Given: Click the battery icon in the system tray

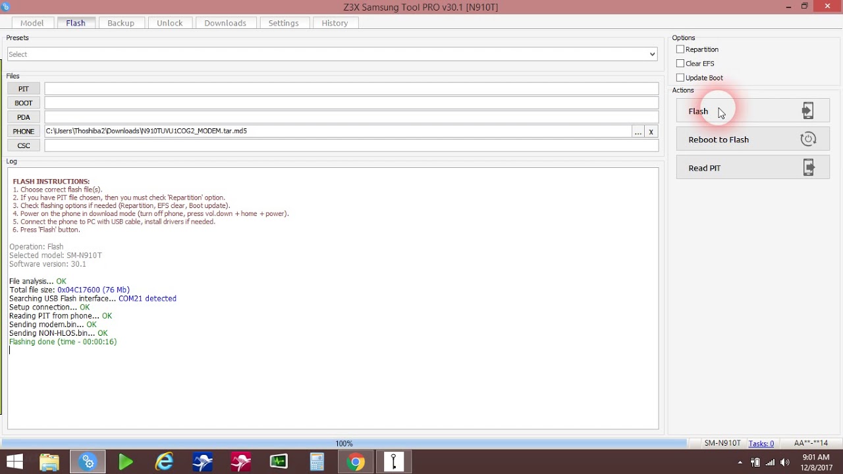Looking at the screenshot, I should tap(755, 462).
